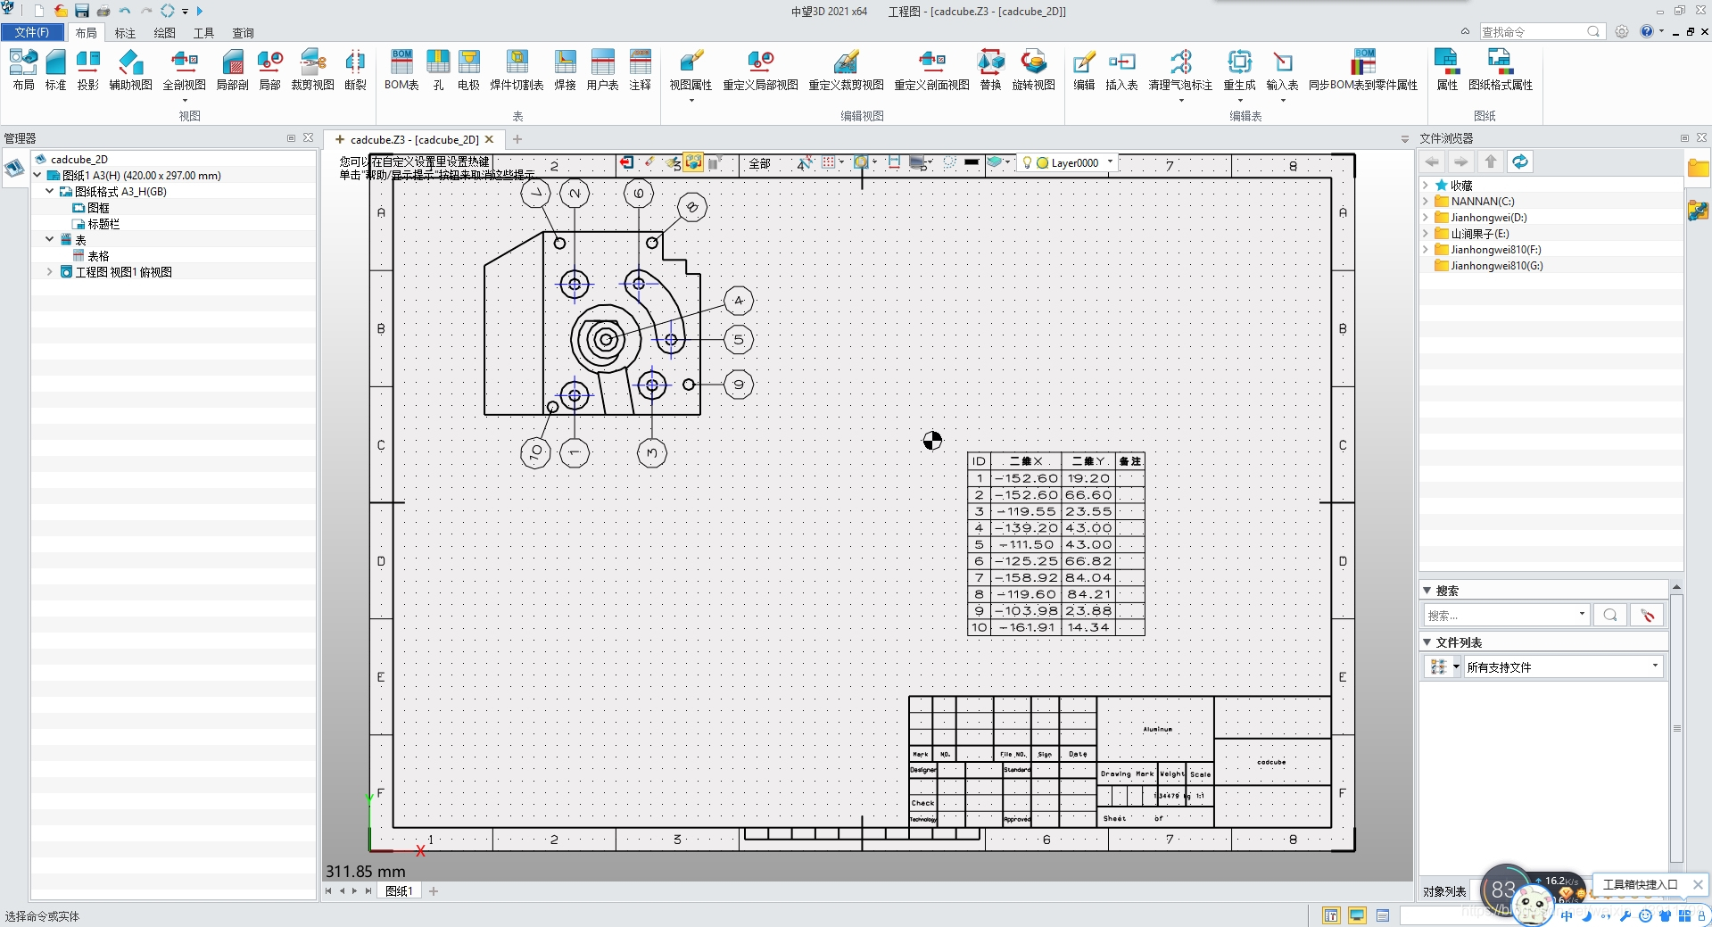This screenshot has width=1712, height=927.
Task: Collapse the 图纸1 A3(H) tree node
Action: pyautogui.click(x=37, y=176)
